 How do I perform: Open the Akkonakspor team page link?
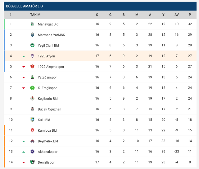[x=47, y=152]
